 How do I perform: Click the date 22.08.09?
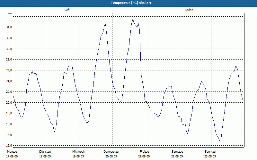(177, 156)
